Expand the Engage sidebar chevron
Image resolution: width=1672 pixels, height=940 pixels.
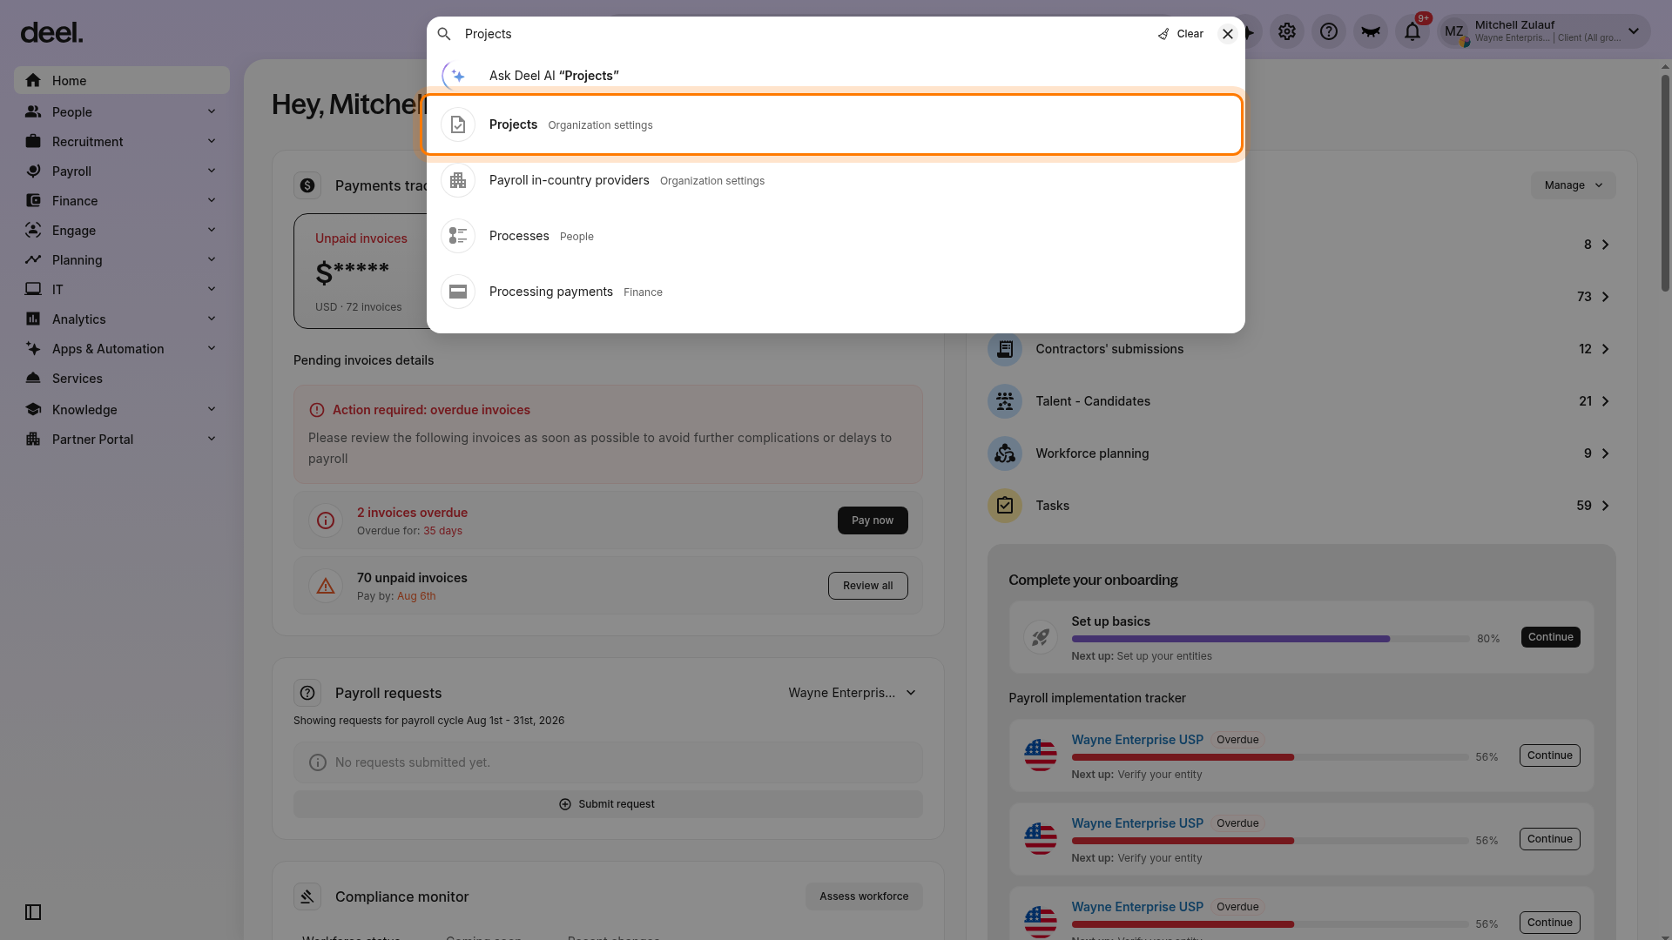point(212,230)
